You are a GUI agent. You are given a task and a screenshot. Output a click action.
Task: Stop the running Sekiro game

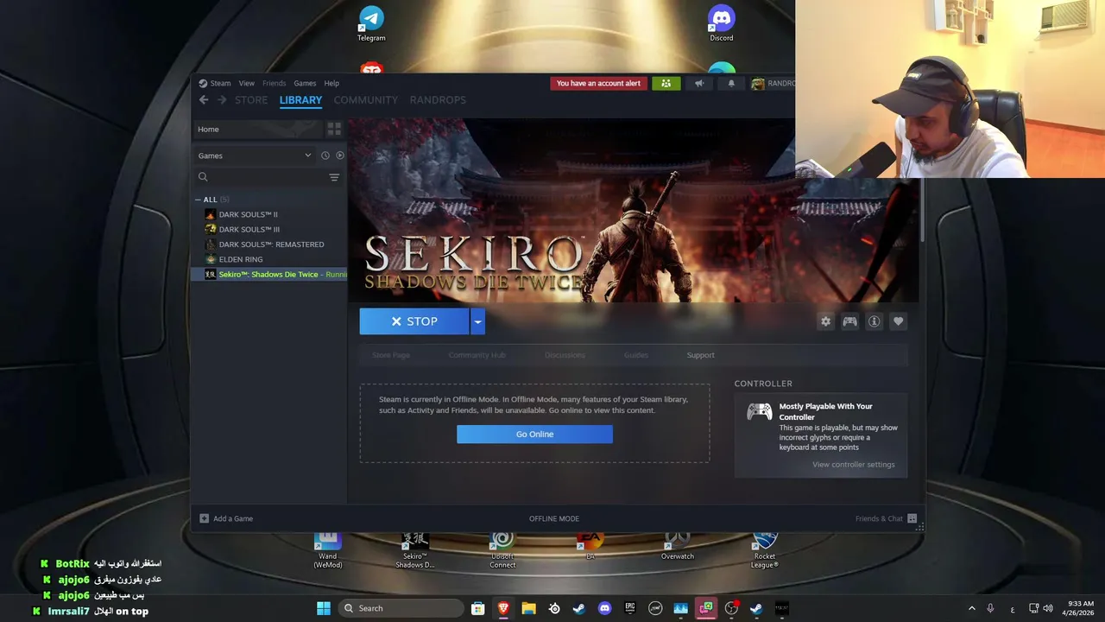click(x=414, y=321)
